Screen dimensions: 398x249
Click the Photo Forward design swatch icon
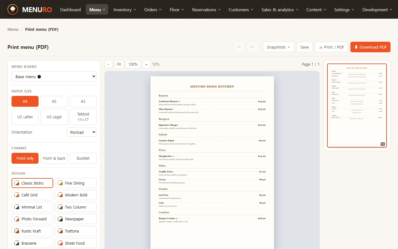(x=17, y=219)
